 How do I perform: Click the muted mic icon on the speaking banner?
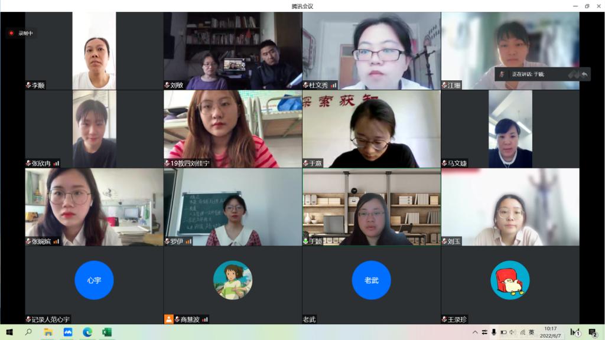point(502,74)
